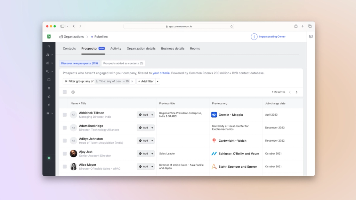Select Prospects added as contacts (0) tab
Viewport: 356px width, 200px height.
tap(123, 63)
